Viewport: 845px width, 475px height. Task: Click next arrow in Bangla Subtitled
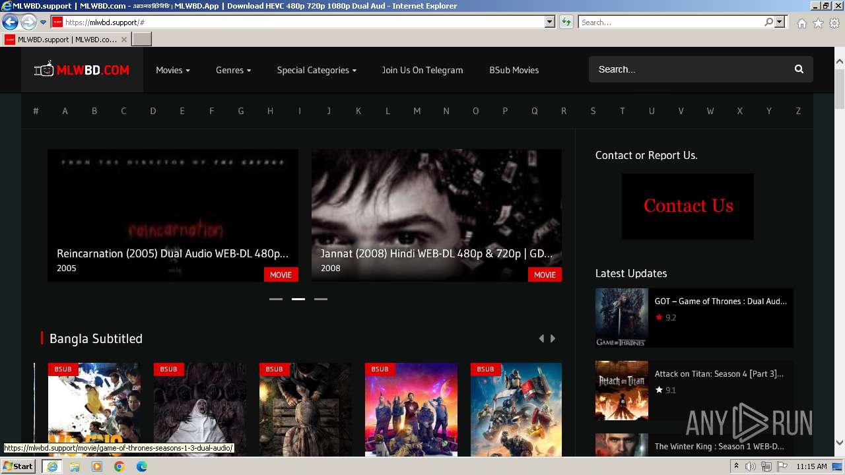tap(553, 338)
